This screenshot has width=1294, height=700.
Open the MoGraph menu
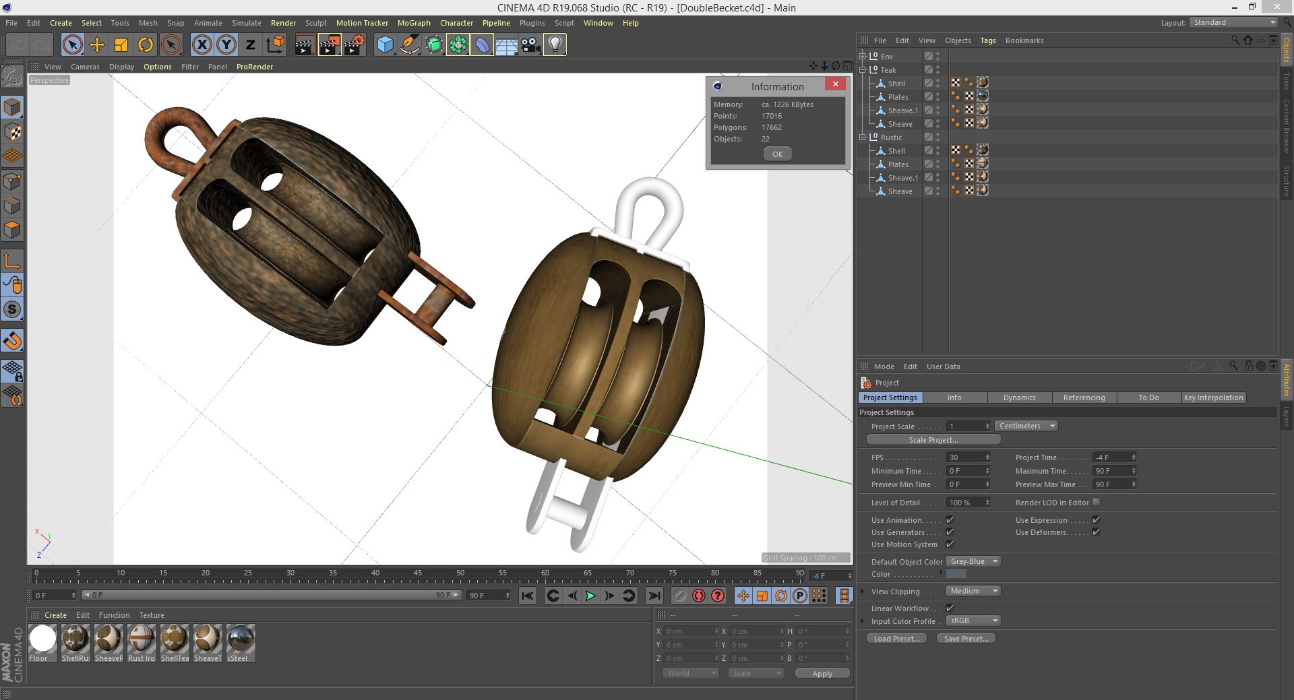coord(414,23)
